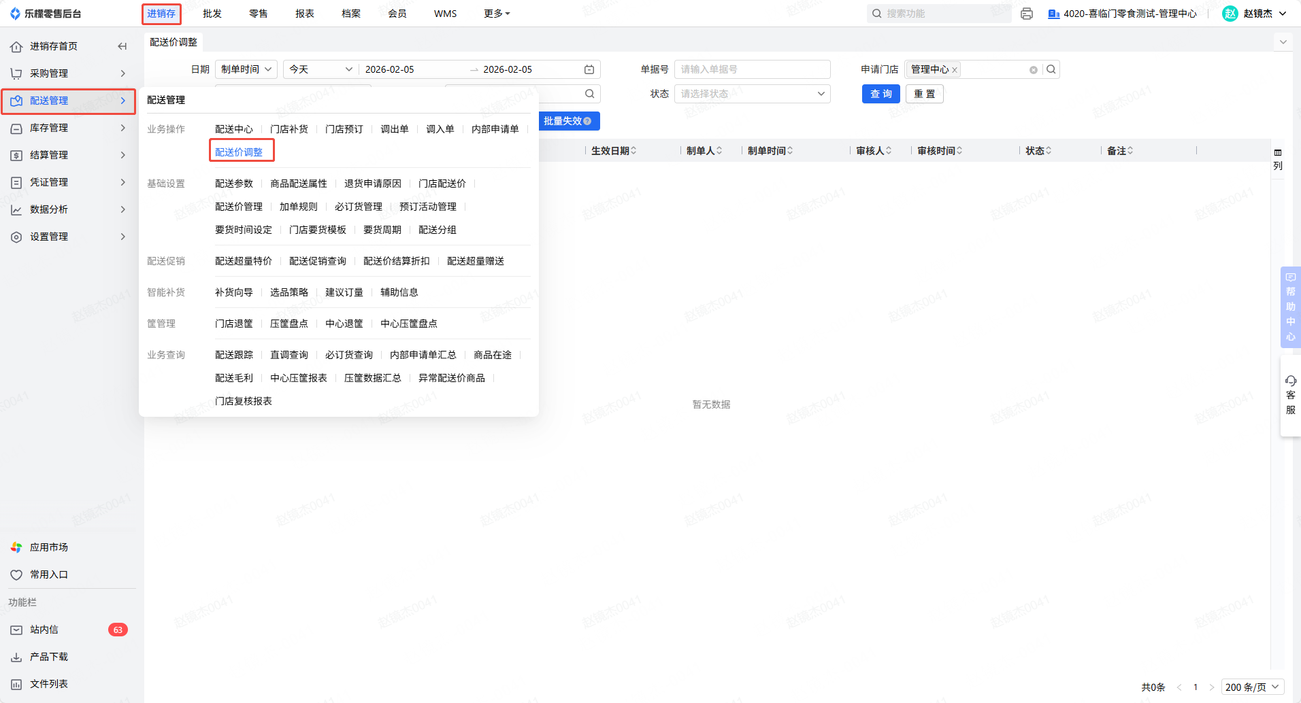Open the 制单时间 date type dropdown
The image size is (1301, 703).
click(x=246, y=69)
